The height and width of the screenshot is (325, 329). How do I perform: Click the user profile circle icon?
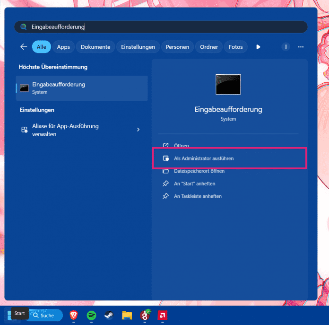click(x=286, y=47)
